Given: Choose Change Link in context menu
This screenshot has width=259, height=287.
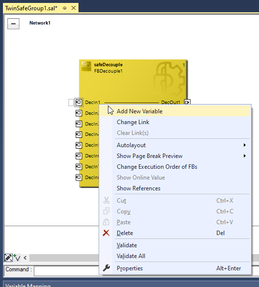Looking at the screenshot, I should click(175, 122).
